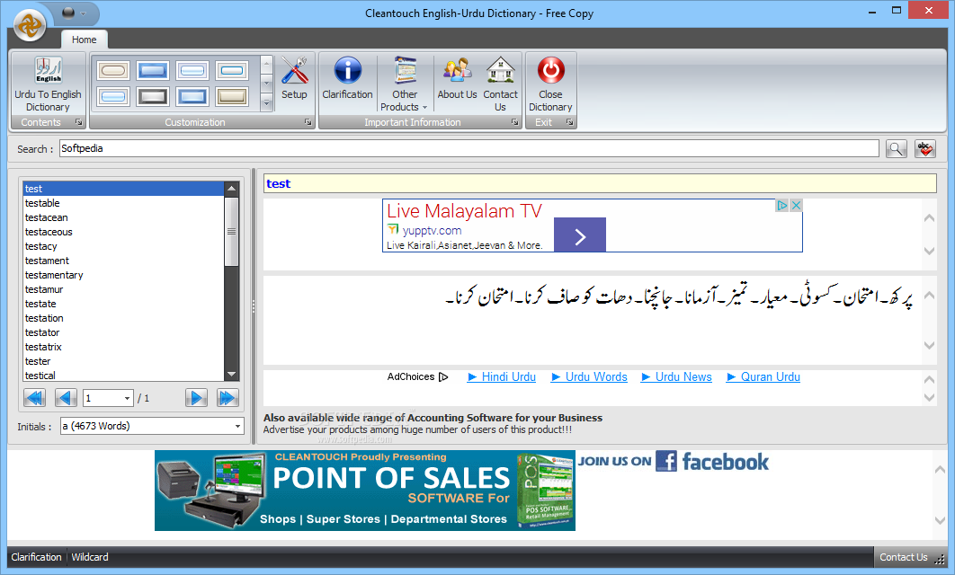Select the tan rectangular theme style

[232, 96]
